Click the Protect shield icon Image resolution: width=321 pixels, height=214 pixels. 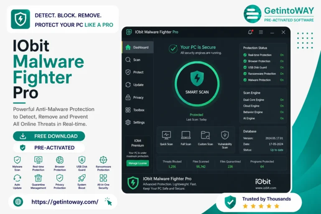click(128, 72)
